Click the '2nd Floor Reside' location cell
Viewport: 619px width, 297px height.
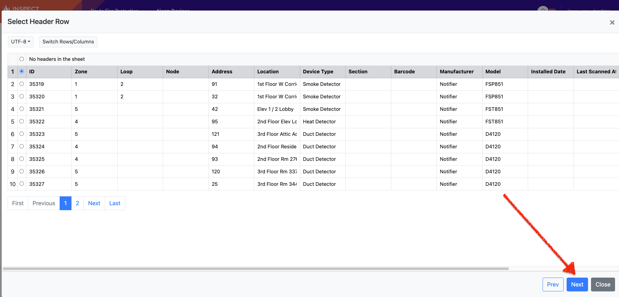[277, 147]
